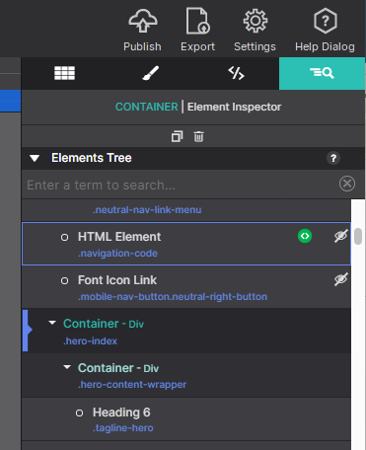366x450 pixels.
Task: Switch to the paintbrush style panel tab
Action: pos(150,73)
